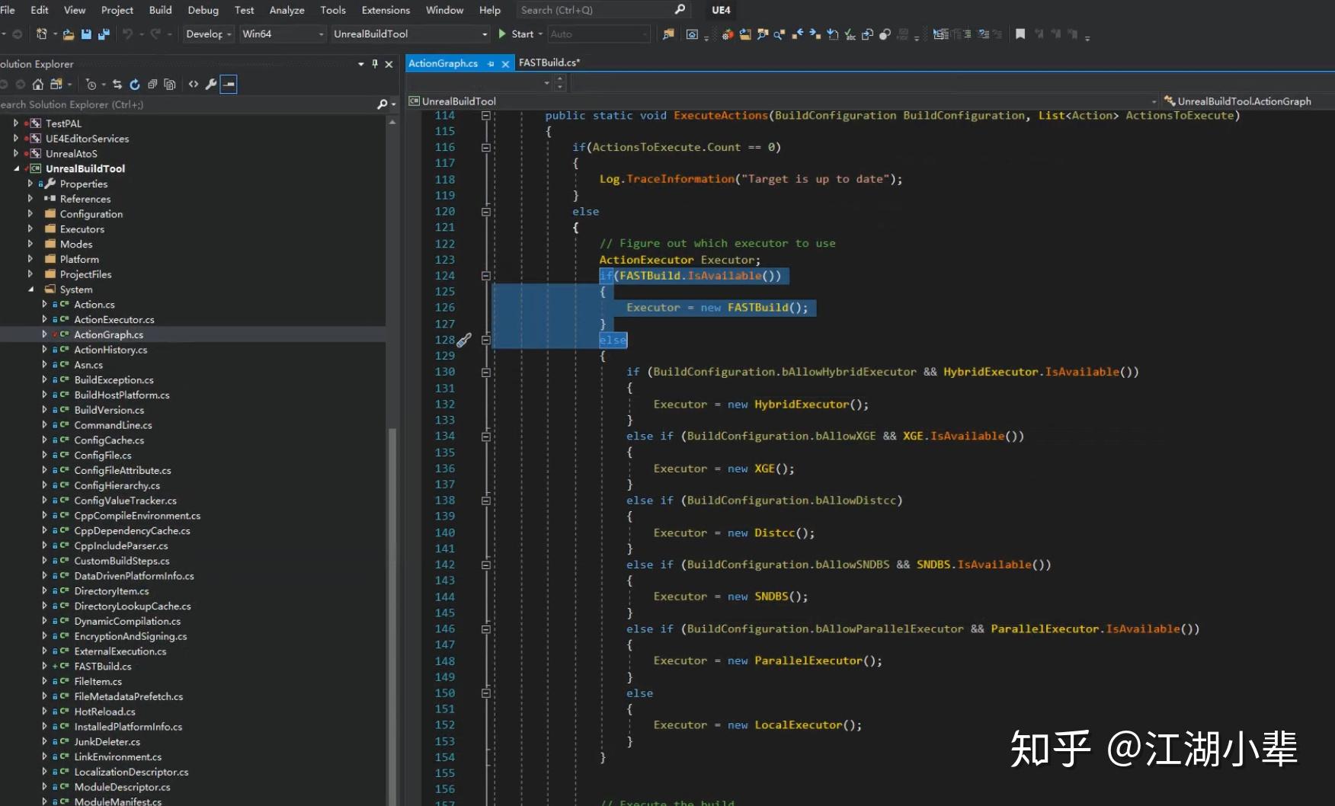Open Solution Explorer Home view
The image size is (1335, 806).
tap(37, 85)
